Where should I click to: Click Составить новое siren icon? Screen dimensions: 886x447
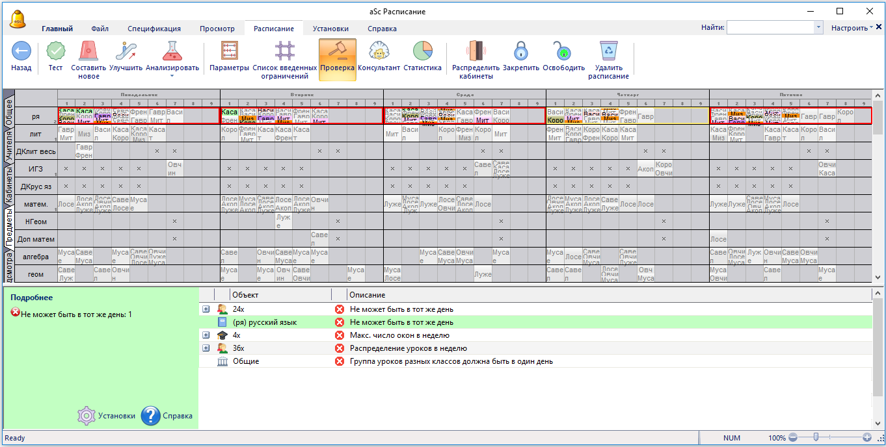pyautogui.click(x=88, y=51)
